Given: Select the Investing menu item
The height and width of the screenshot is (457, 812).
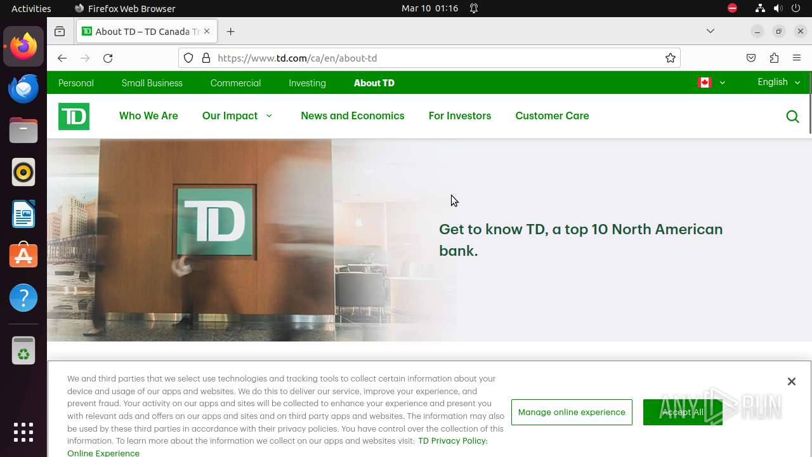Looking at the screenshot, I should coord(307,83).
